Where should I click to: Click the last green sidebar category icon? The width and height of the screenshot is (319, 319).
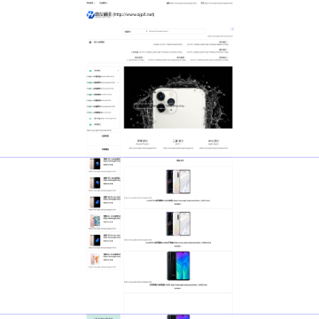pyautogui.click(x=90, y=124)
